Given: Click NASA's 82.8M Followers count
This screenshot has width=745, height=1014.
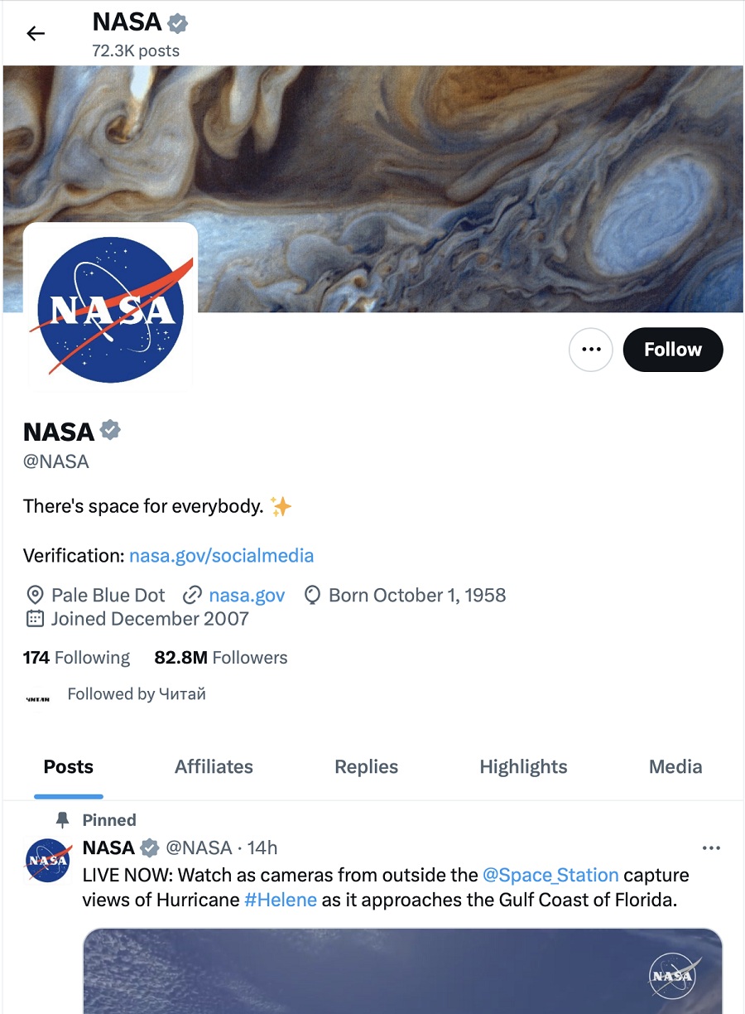Looking at the screenshot, I should pyautogui.click(x=220, y=657).
